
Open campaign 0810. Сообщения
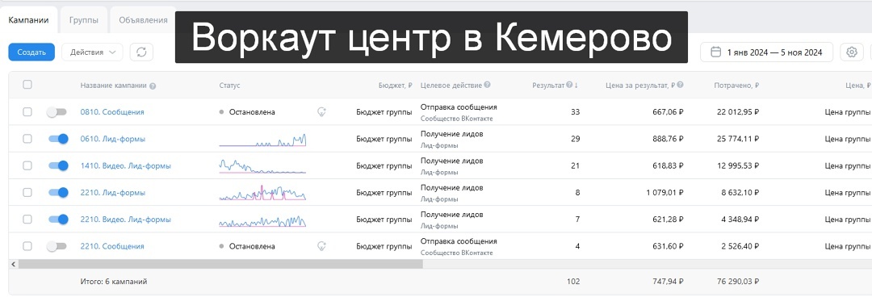(x=111, y=112)
